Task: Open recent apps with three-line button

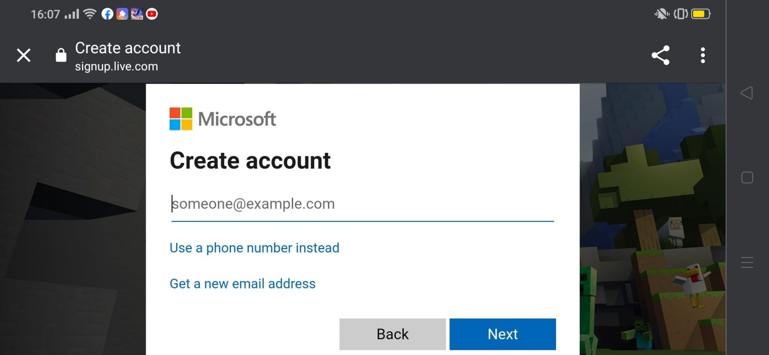Action: pyautogui.click(x=747, y=263)
